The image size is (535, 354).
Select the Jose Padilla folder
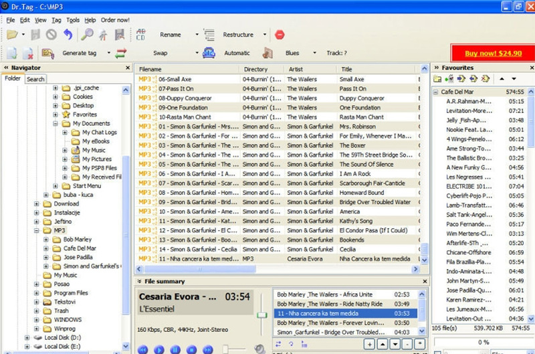pos(78,257)
